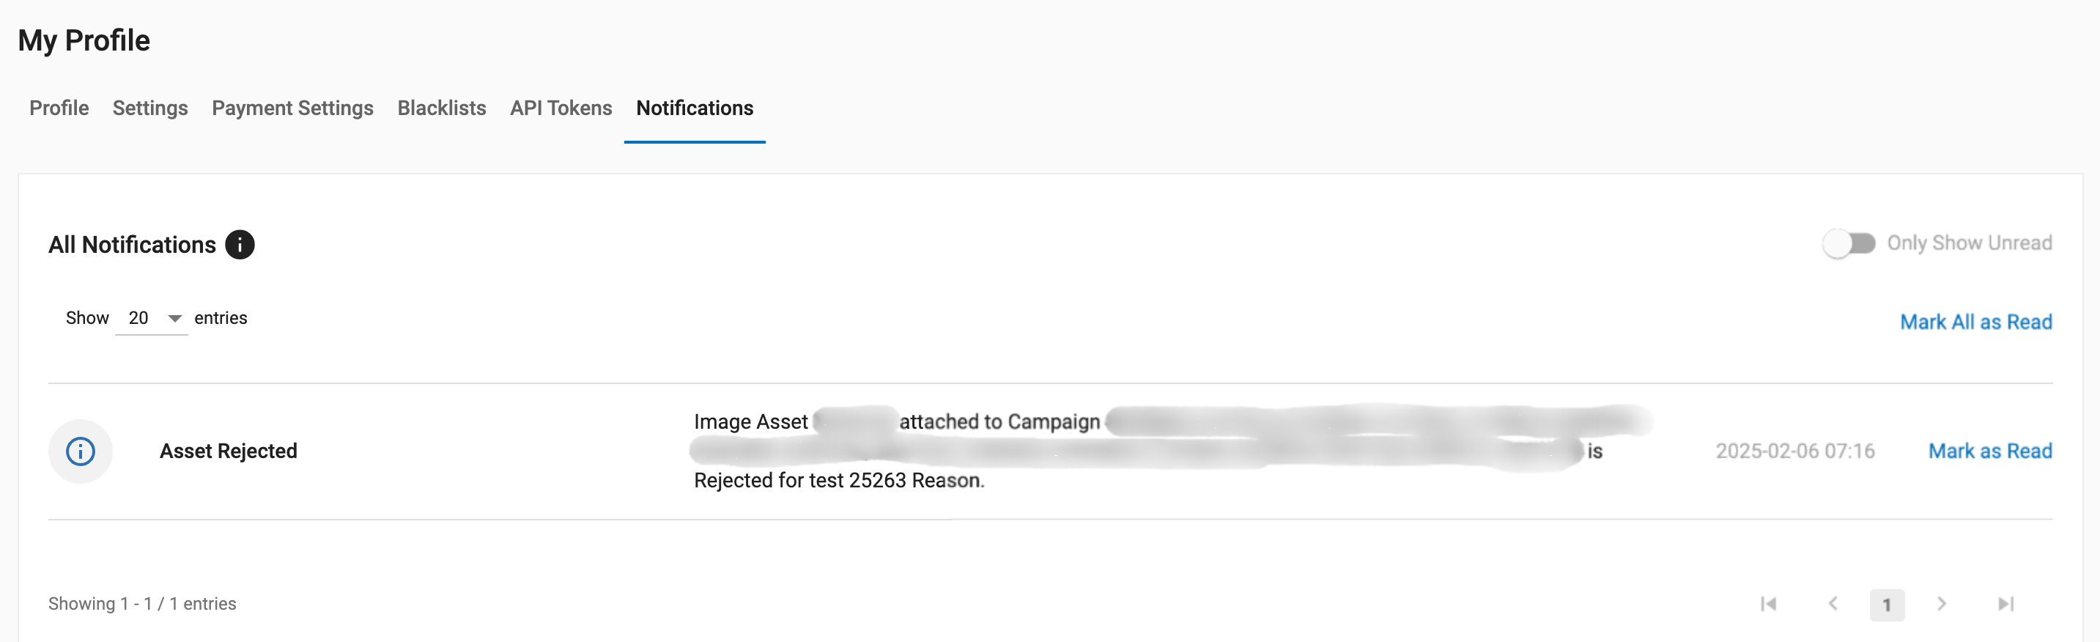The width and height of the screenshot is (2100, 642).
Task: Go to previous notifications page
Action: [1833, 605]
